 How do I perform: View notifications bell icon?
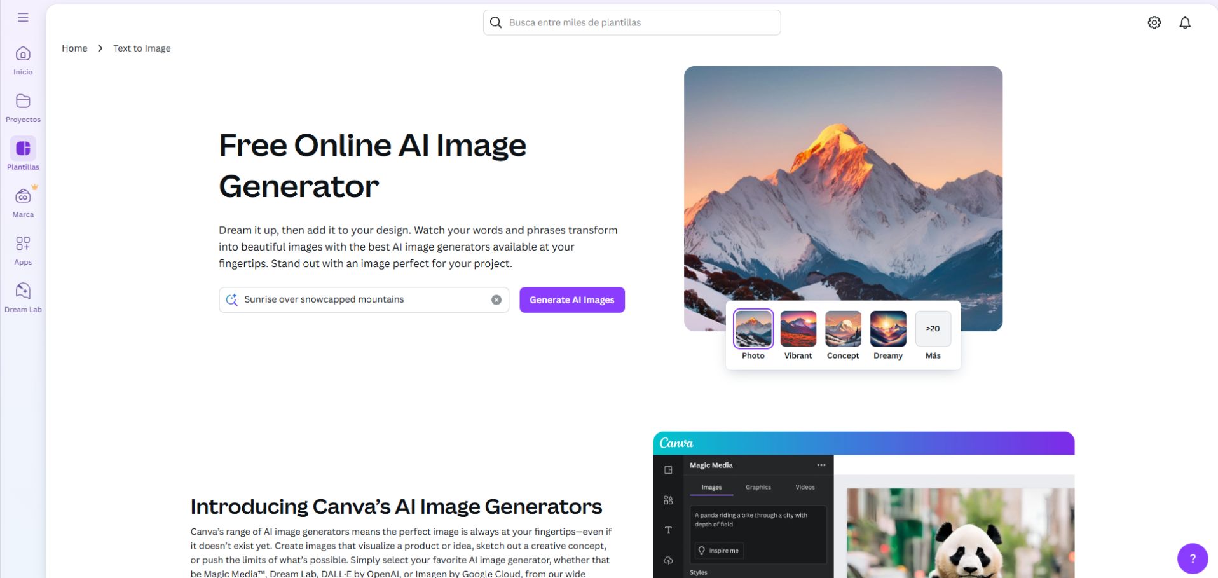click(1185, 22)
